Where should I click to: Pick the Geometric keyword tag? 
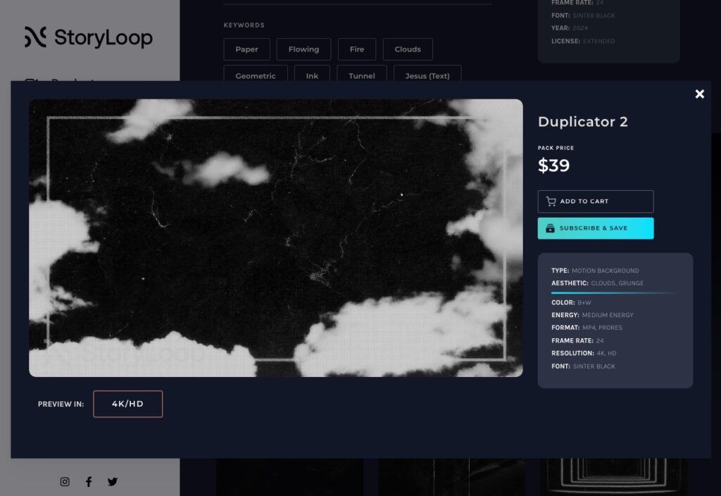[255, 75]
